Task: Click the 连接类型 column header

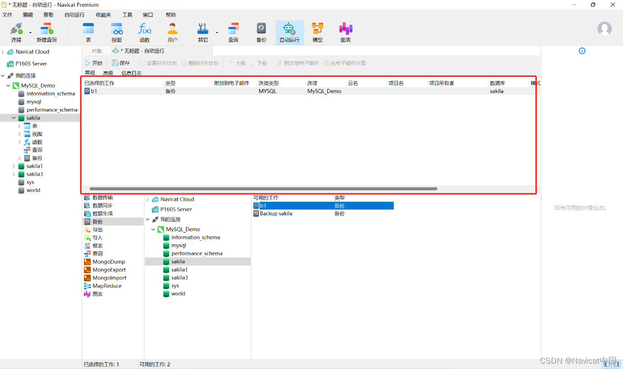Action: [x=269, y=83]
